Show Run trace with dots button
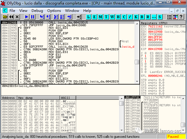This screenshot has height=139, width=187. coord(154,17)
